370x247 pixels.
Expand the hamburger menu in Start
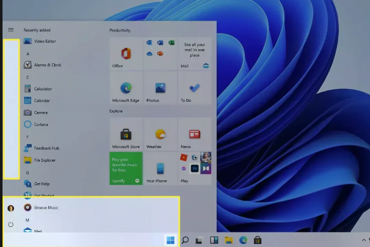click(x=11, y=30)
